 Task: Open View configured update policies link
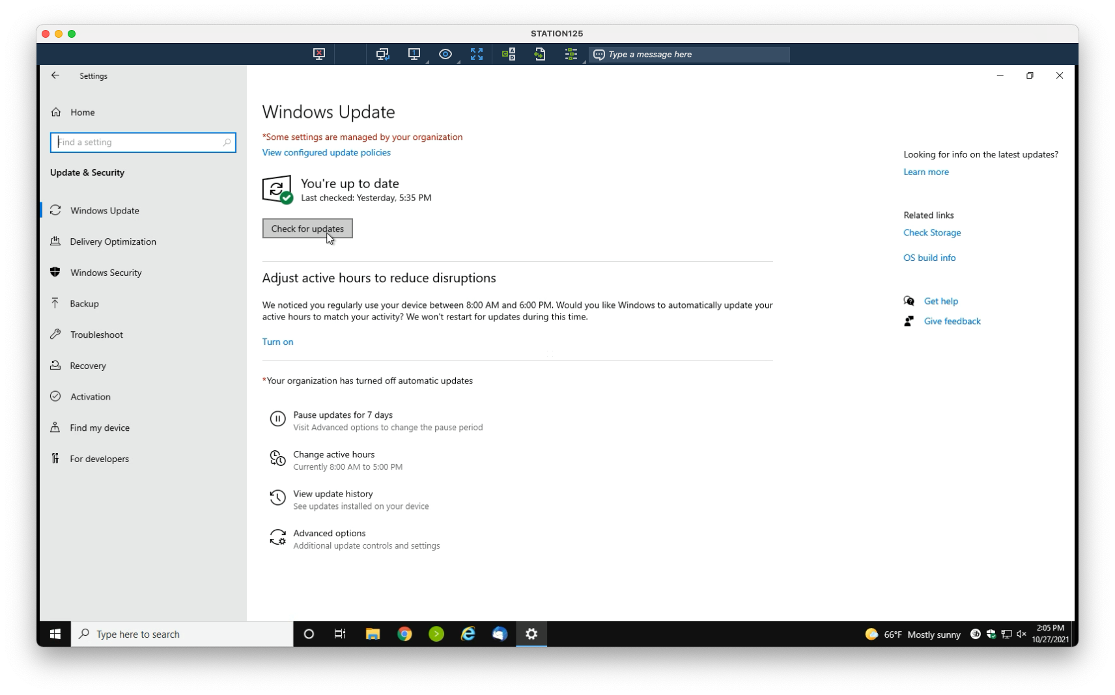pos(326,152)
